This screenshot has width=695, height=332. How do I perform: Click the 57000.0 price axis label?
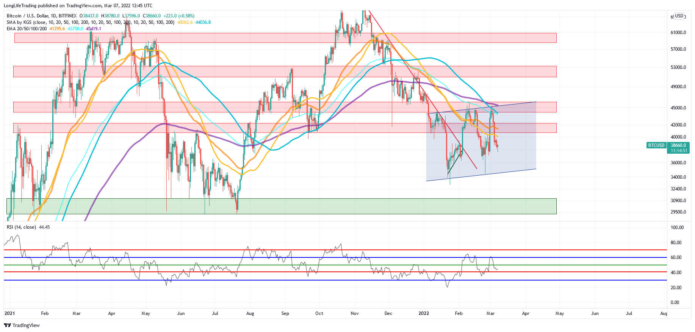678,49
